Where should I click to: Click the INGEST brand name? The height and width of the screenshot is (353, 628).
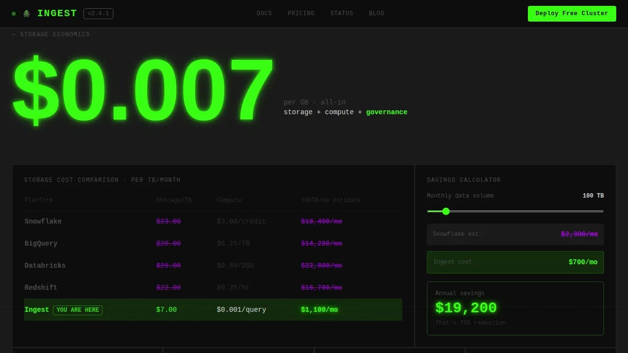point(57,14)
